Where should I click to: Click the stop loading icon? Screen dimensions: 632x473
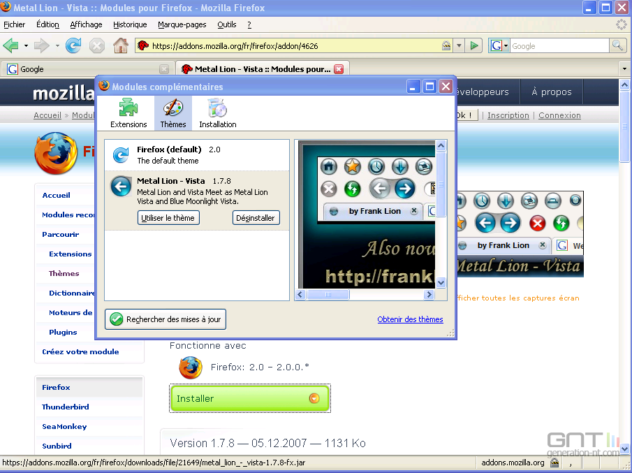click(97, 45)
